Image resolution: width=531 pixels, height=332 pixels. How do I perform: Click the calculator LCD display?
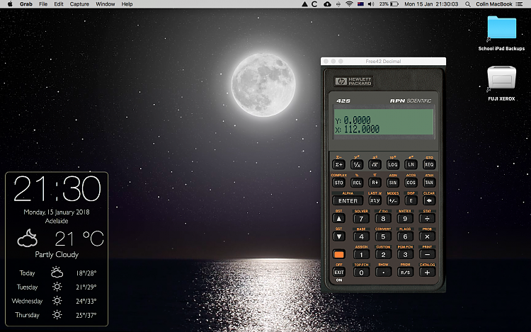(384, 122)
